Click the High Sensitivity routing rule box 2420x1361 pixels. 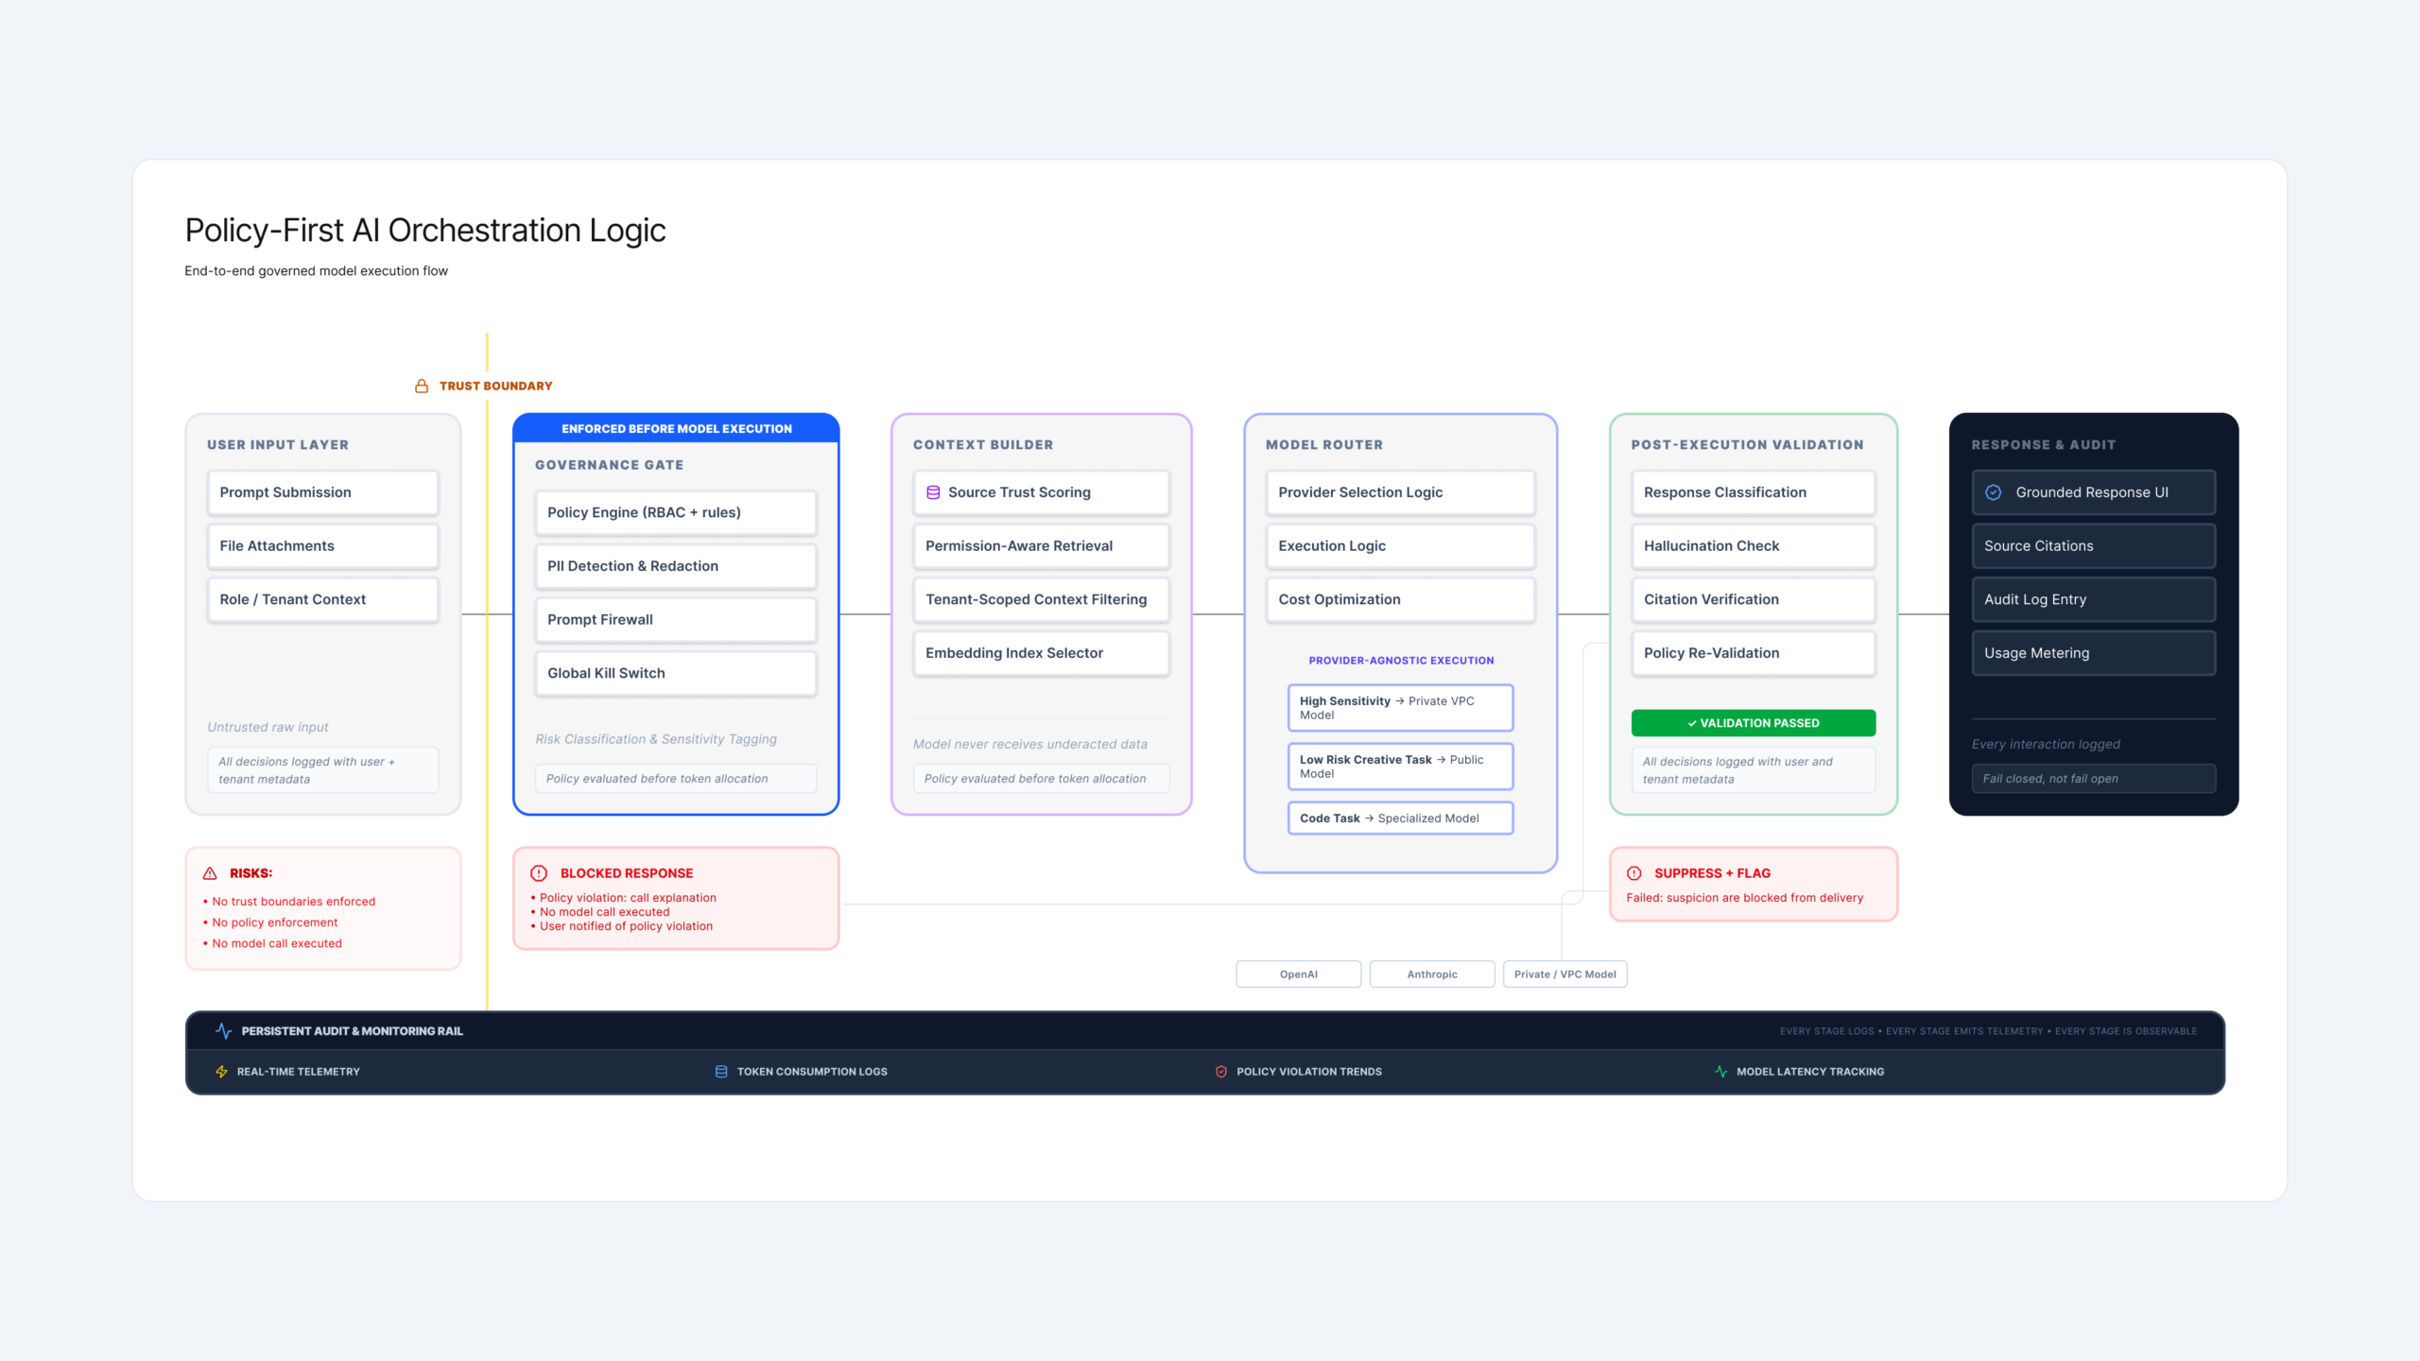click(1399, 708)
